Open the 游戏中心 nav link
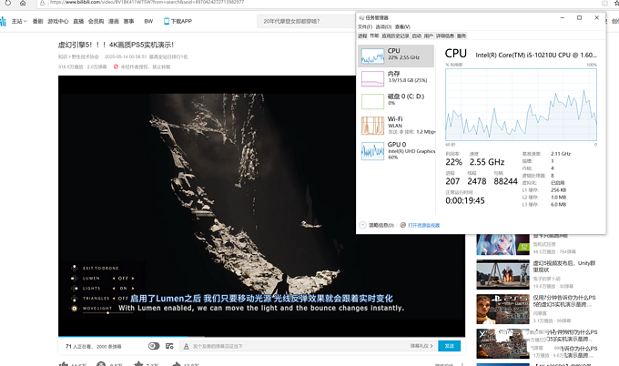Viewport: 619px width, 366px height. [58, 21]
